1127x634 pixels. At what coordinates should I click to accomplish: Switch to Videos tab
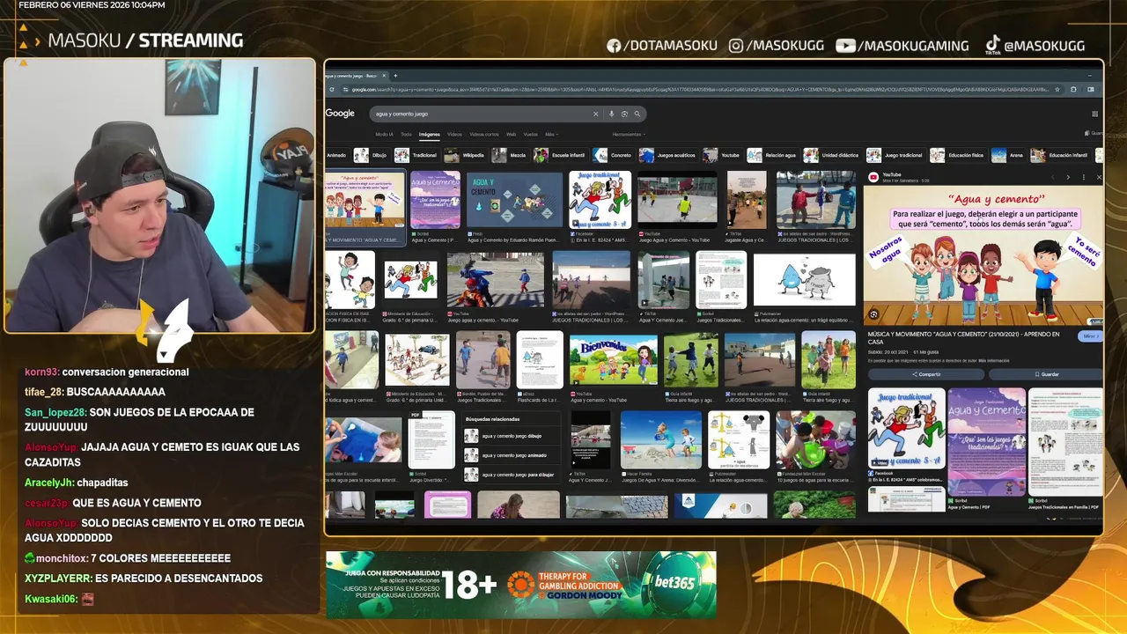(454, 134)
